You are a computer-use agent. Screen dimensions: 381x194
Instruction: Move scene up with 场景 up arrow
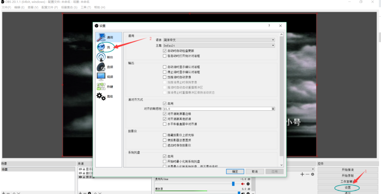pos(14,193)
